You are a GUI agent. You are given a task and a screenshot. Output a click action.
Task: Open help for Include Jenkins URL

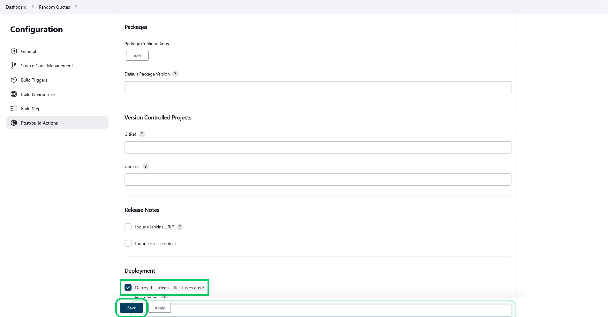(180, 227)
